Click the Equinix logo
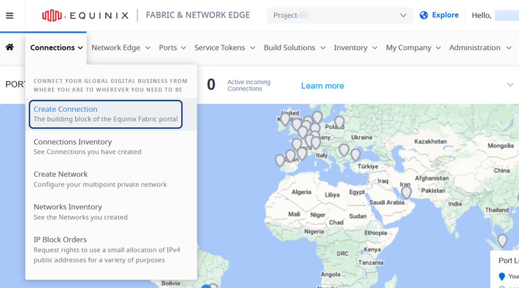This screenshot has height=288, width=519. (x=85, y=16)
